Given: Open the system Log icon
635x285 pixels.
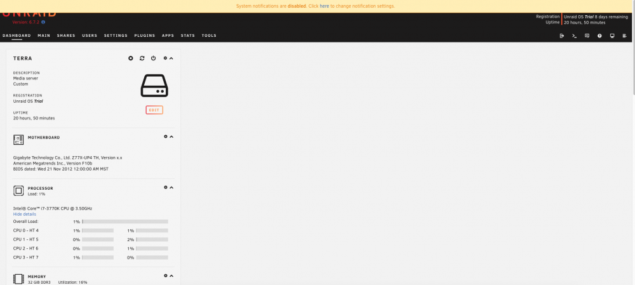Looking at the screenshot, I should 625,36.
